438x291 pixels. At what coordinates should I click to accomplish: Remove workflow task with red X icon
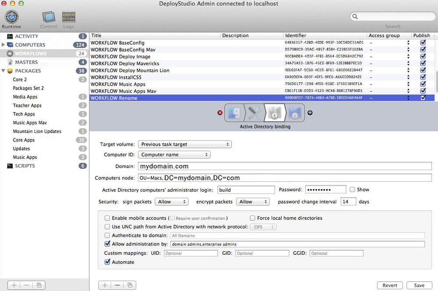[220, 113]
